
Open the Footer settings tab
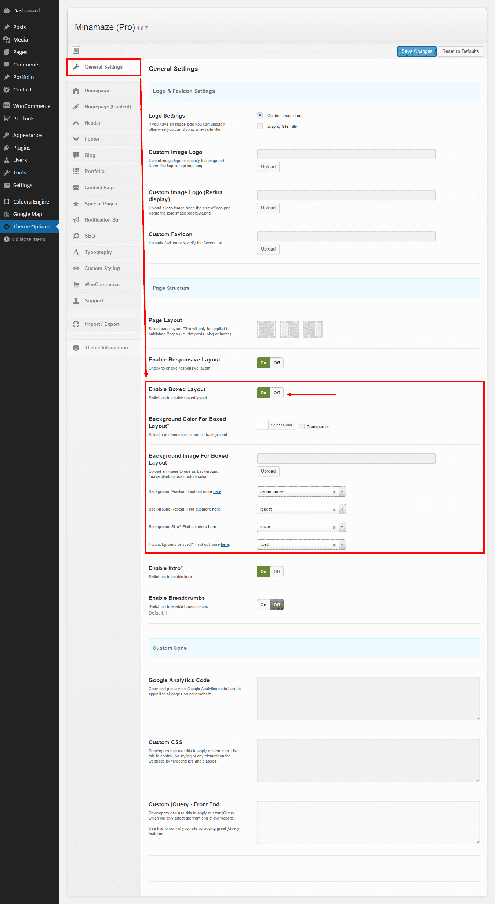(104, 139)
